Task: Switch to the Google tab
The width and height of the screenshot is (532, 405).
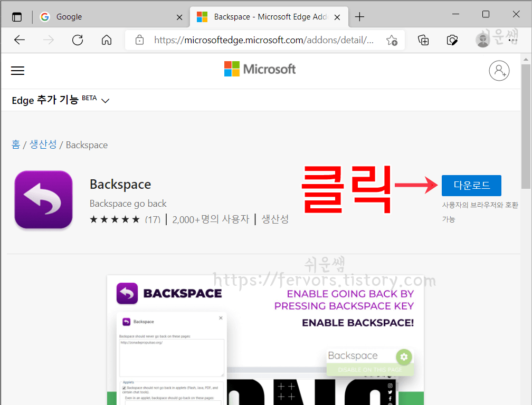Action: pos(111,16)
